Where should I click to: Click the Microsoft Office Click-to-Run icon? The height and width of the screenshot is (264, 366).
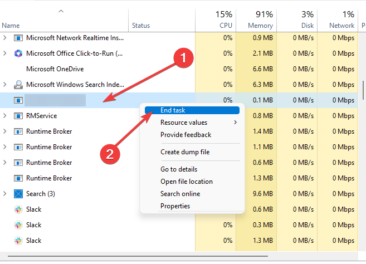point(18,53)
